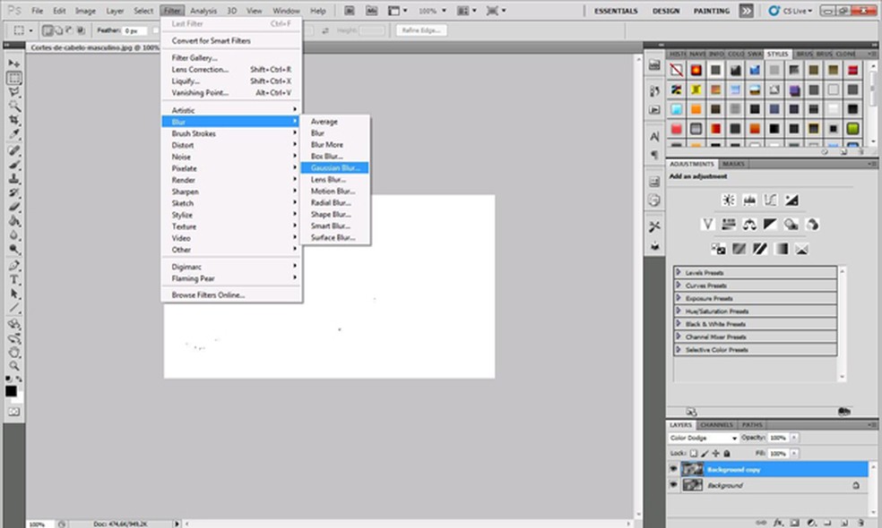This screenshot has width=882, height=528.
Task: Expand Levels Presets
Action: pos(679,272)
